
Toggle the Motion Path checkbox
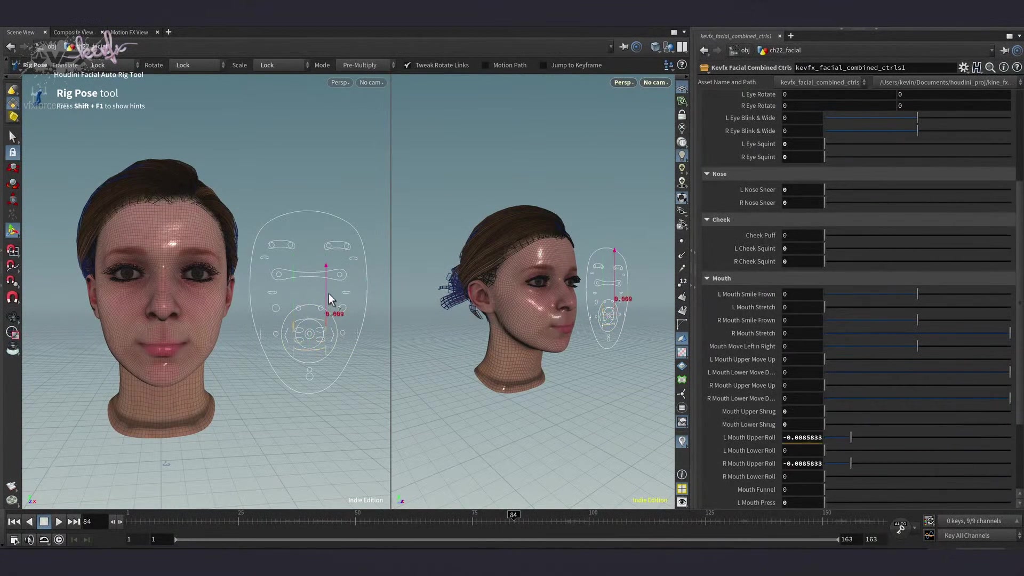(485, 65)
